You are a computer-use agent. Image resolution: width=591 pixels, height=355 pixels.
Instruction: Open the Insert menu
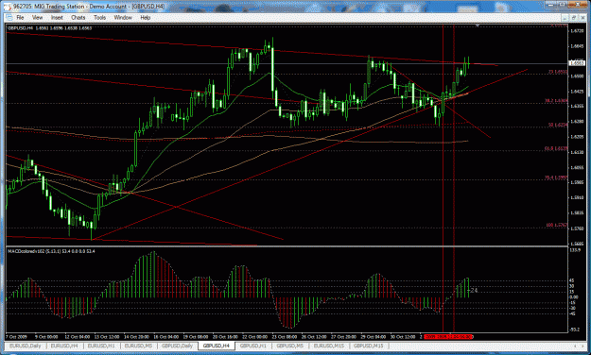57,18
